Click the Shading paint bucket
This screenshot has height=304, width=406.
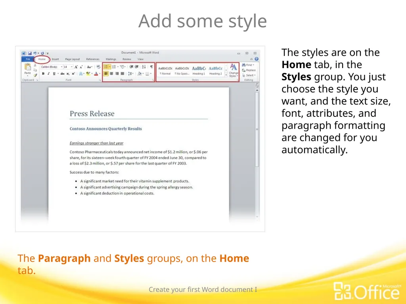pyautogui.click(x=140, y=74)
